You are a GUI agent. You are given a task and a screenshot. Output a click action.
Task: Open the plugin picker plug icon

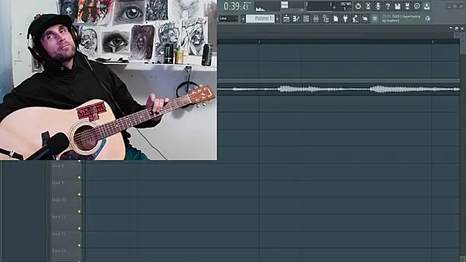pyautogui.click(x=345, y=19)
